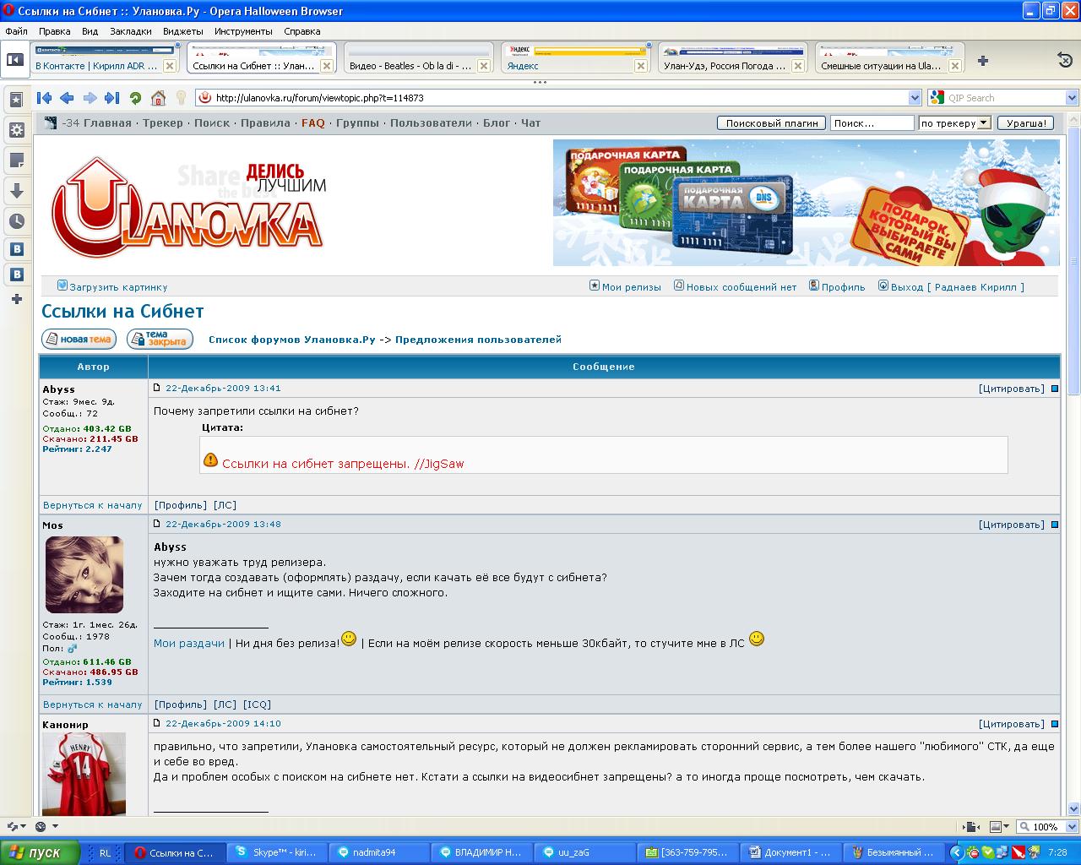The width and height of the screenshot is (1081, 865).
Task: Expand the 'по трекеру' search scope dropdown
Action: pyautogui.click(x=982, y=123)
